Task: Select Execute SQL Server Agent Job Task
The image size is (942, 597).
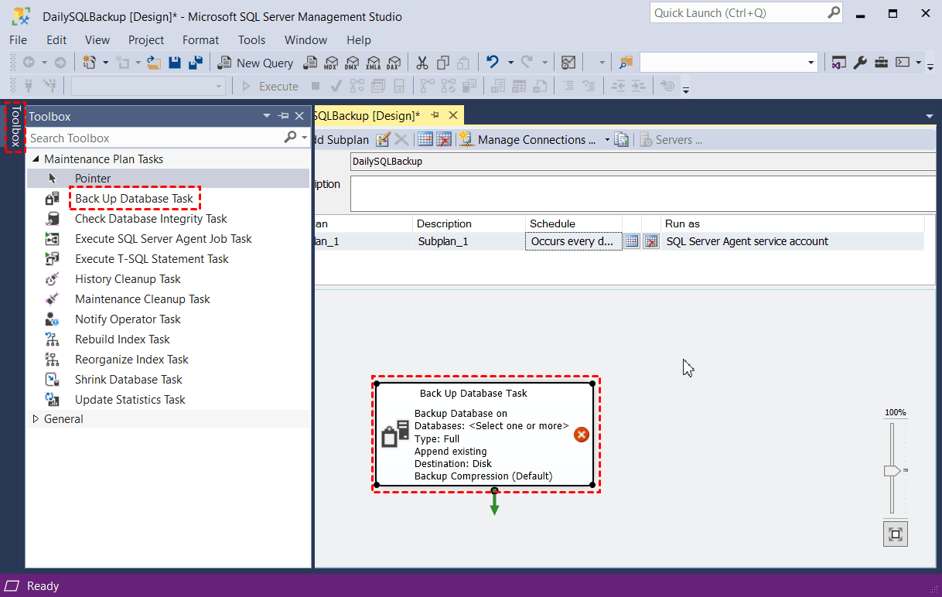Action: (x=169, y=239)
